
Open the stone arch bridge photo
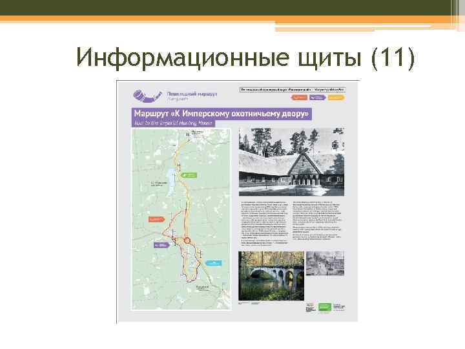click(x=271, y=276)
